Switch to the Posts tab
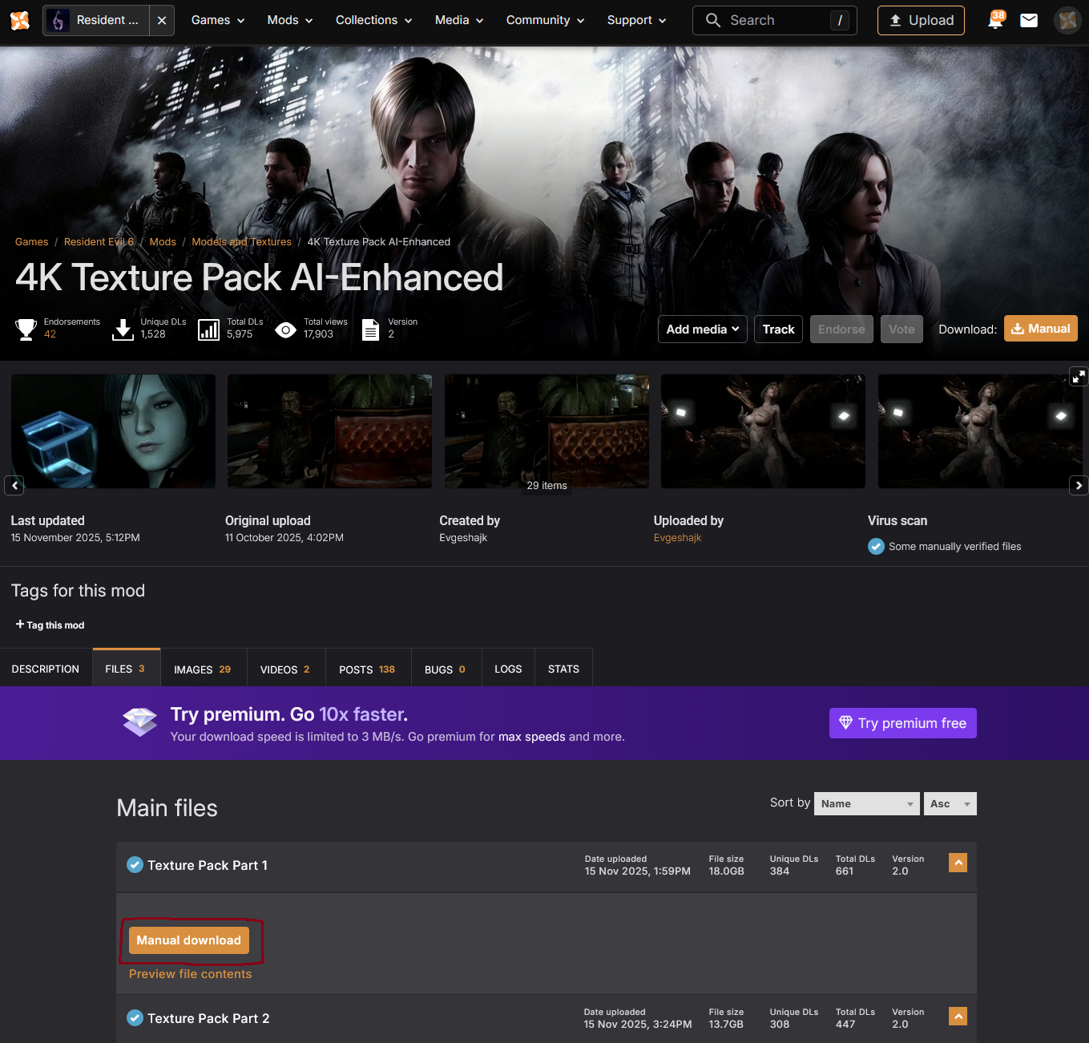This screenshot has height=1043, width=1089. click(367, 669)
